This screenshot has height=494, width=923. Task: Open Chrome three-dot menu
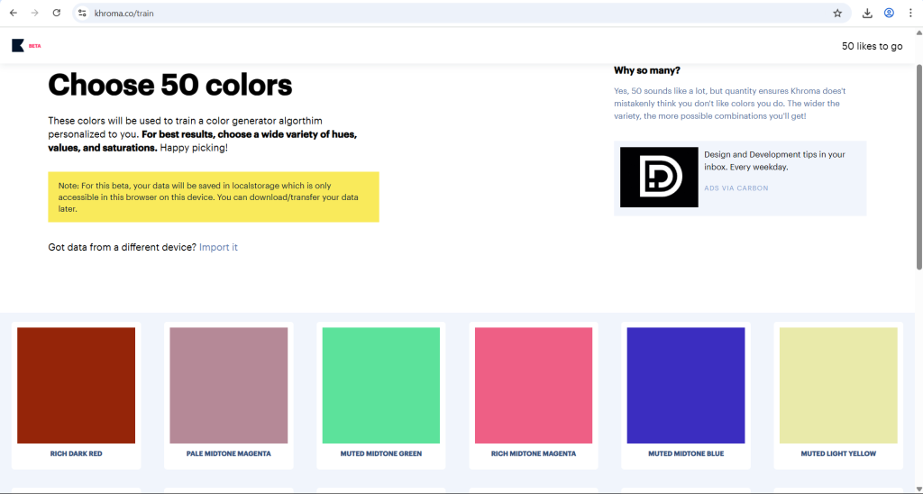[x=910, y=14]
